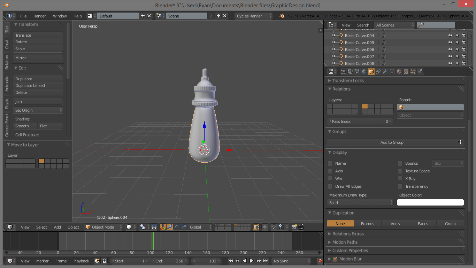Screen dimensions: 476x268
Task: Open the Modifiers tab (wrench icon)
Action: tap(385, 72)
